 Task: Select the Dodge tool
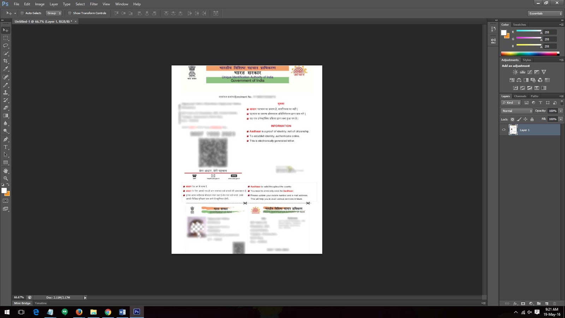pyautogui.click(x=6, y=131)
